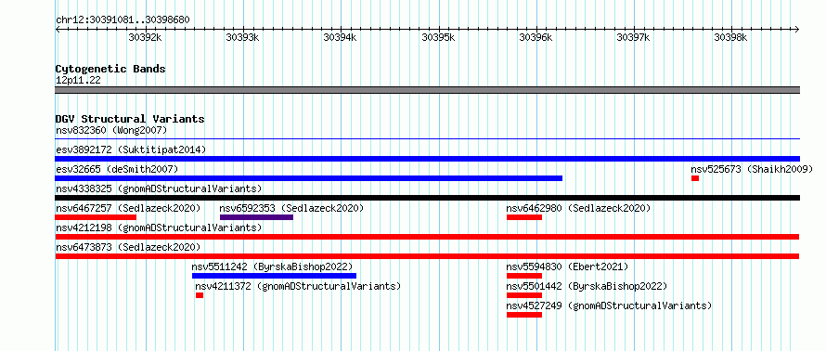Screen dimensions: 826x351
Task: Click the 30395k ruler tick label
Action: 438,37
